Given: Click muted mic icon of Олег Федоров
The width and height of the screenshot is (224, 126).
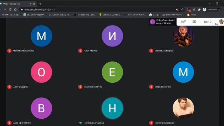Looking at the screenshot, I should 9,87.
